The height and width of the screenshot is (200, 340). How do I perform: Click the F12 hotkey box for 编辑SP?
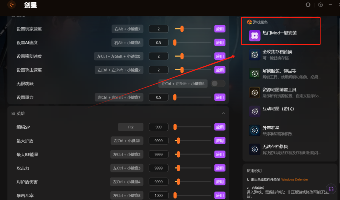tap(130, 127)
